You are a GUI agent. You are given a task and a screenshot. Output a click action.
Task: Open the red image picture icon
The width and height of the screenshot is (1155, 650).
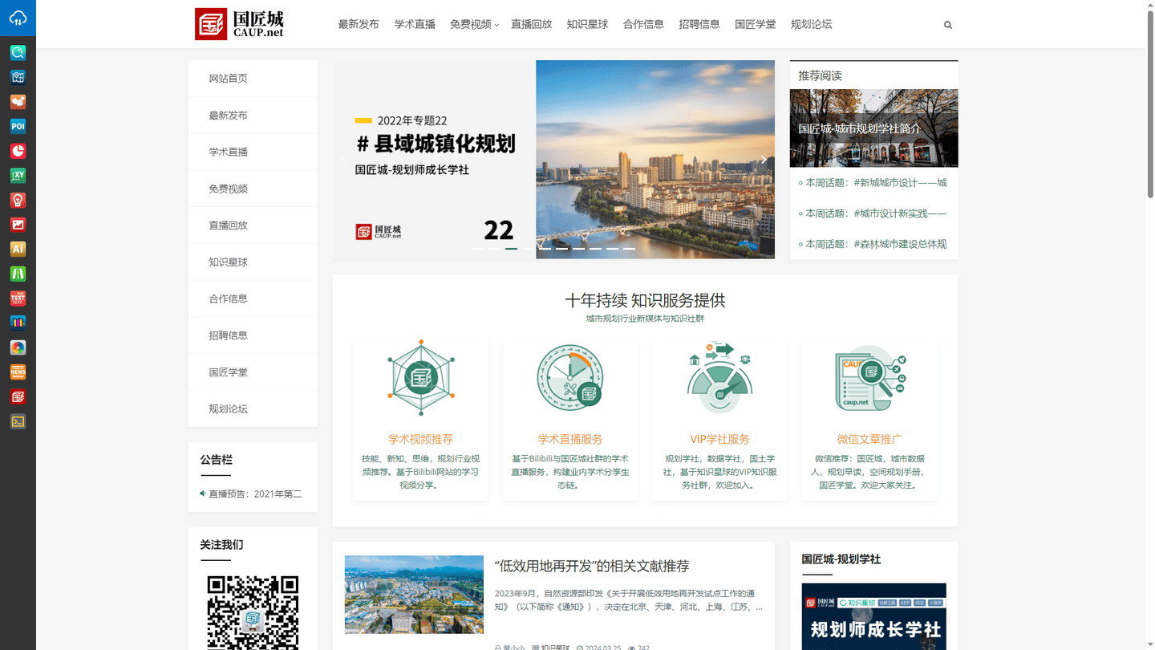[18, 225]
